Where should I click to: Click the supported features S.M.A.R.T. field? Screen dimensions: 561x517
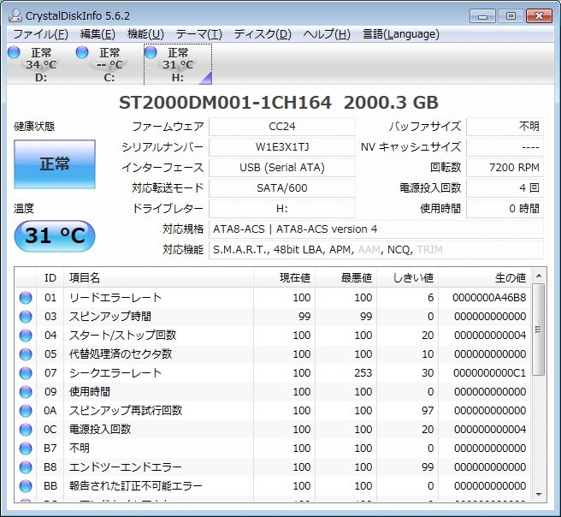376,250
